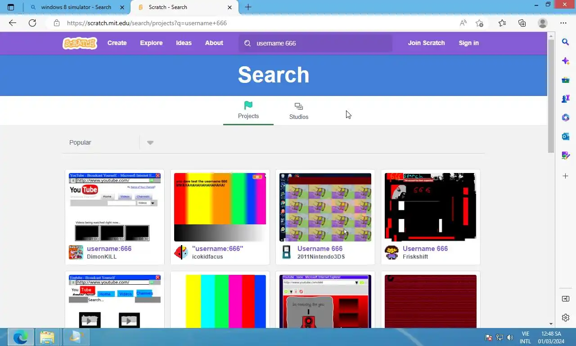The image size is (576, 346).
Task: Open the second-row blue YouTube project thumbnail
Action: click(115, 301)
